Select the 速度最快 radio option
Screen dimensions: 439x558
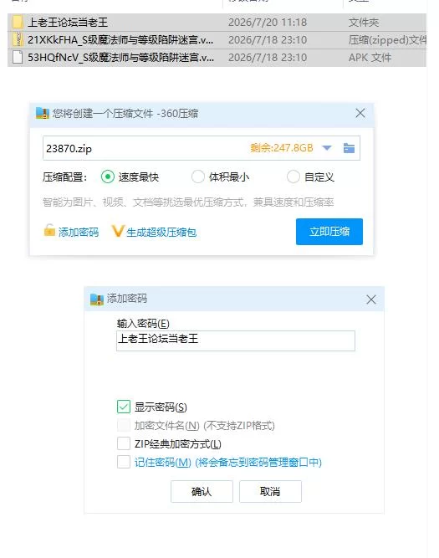click(107, 177)
